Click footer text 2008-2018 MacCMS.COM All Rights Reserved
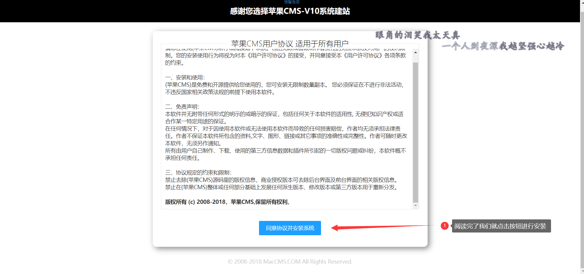 (x=290, y=261)
